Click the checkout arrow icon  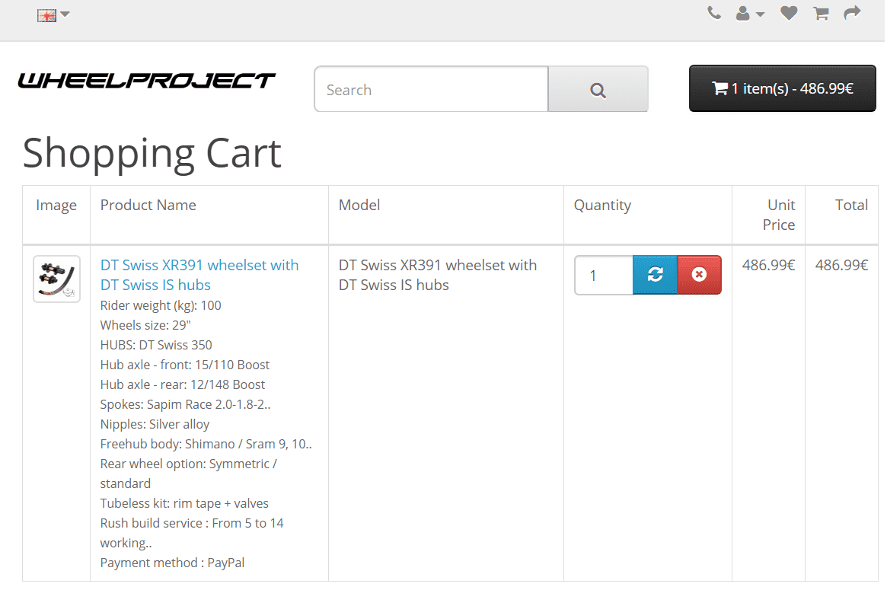[852, 13]
